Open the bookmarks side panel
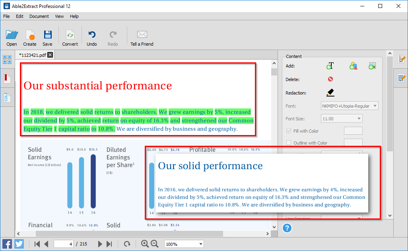The height and width of the screenshot is (251, 408). (x=7, y=78)
